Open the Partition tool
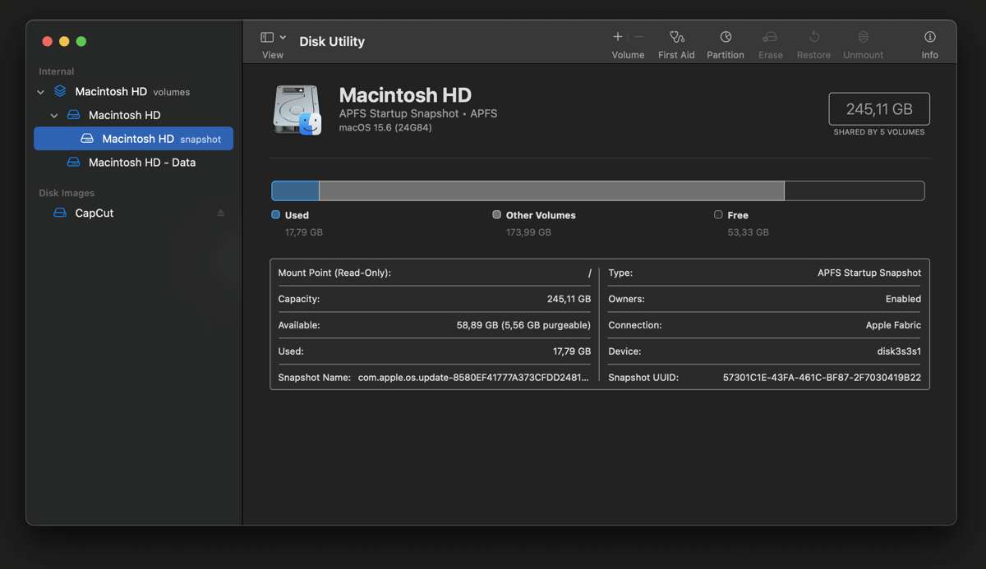The height and width of the screenshot is (569, 986). pyautogui.click(x=726, y=41)
